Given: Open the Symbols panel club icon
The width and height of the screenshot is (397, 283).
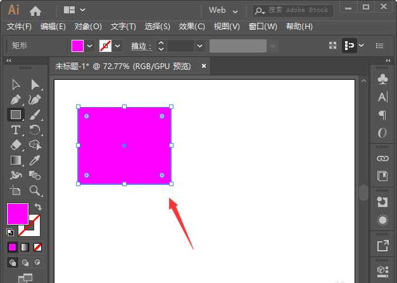Looking at the screenshot, I should click(x=382, y=79).
